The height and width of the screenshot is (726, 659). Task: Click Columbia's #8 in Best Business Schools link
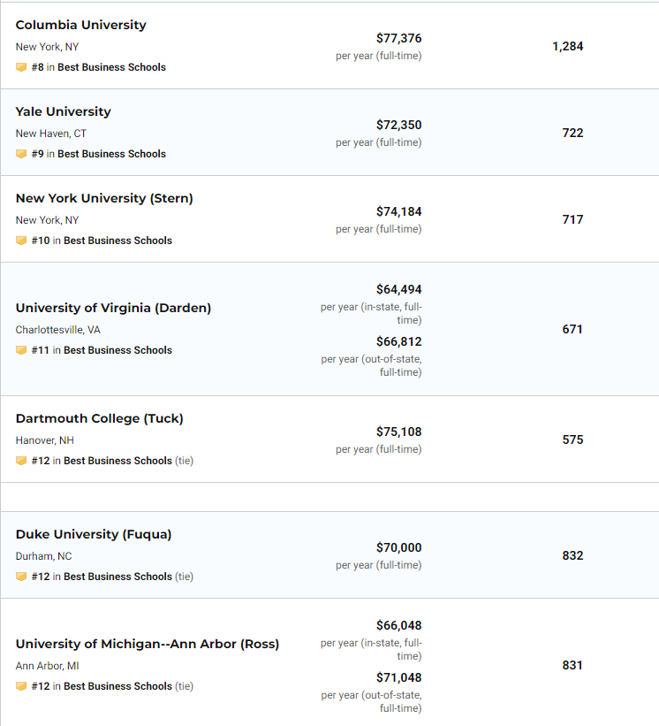98,67
